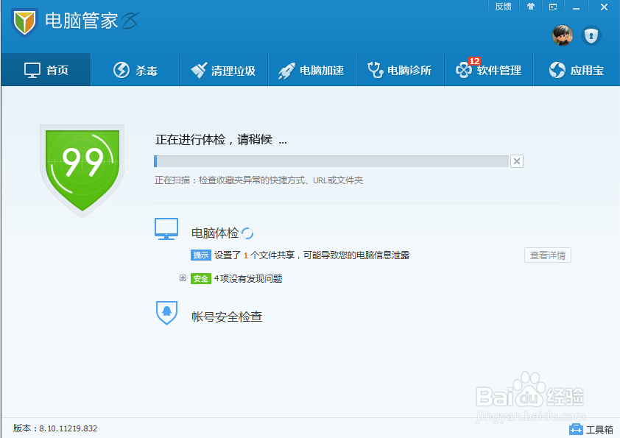Cancel the scan with the X button

pyautogui.click(x=516, y=161)
